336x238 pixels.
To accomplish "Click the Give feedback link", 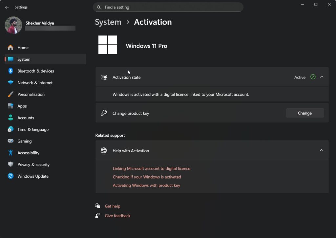I will (117, 216).
